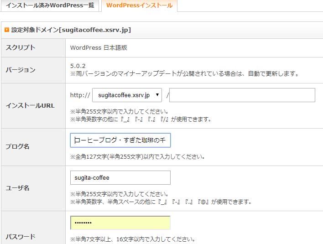Image resolution: width=323 pixels, height=244 pixels.
Task: Click the ブログ名 row label
Action: [x=17, y=147]
